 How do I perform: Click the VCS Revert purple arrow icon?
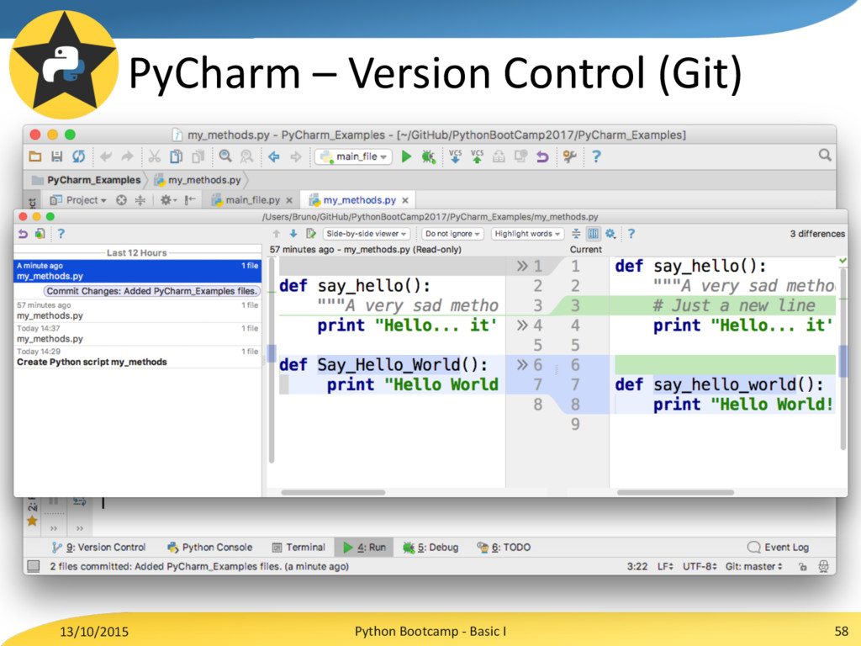pyautogui.click(x=542, y=157)
